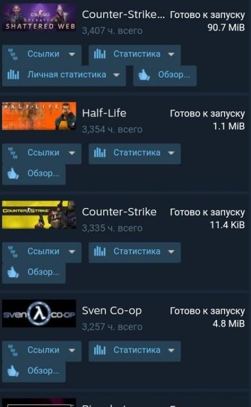Click links icon in Sven Co-op Ссылки button
Image resolution: width=251 pixels, height=407 pixels.
13,350
